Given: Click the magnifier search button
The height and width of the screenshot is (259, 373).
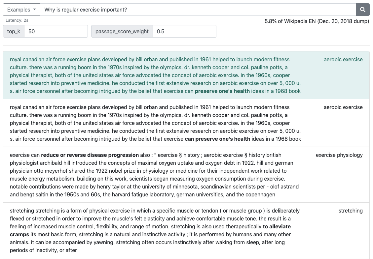Looking at the screenshot, I should click(x=362, y=10).
